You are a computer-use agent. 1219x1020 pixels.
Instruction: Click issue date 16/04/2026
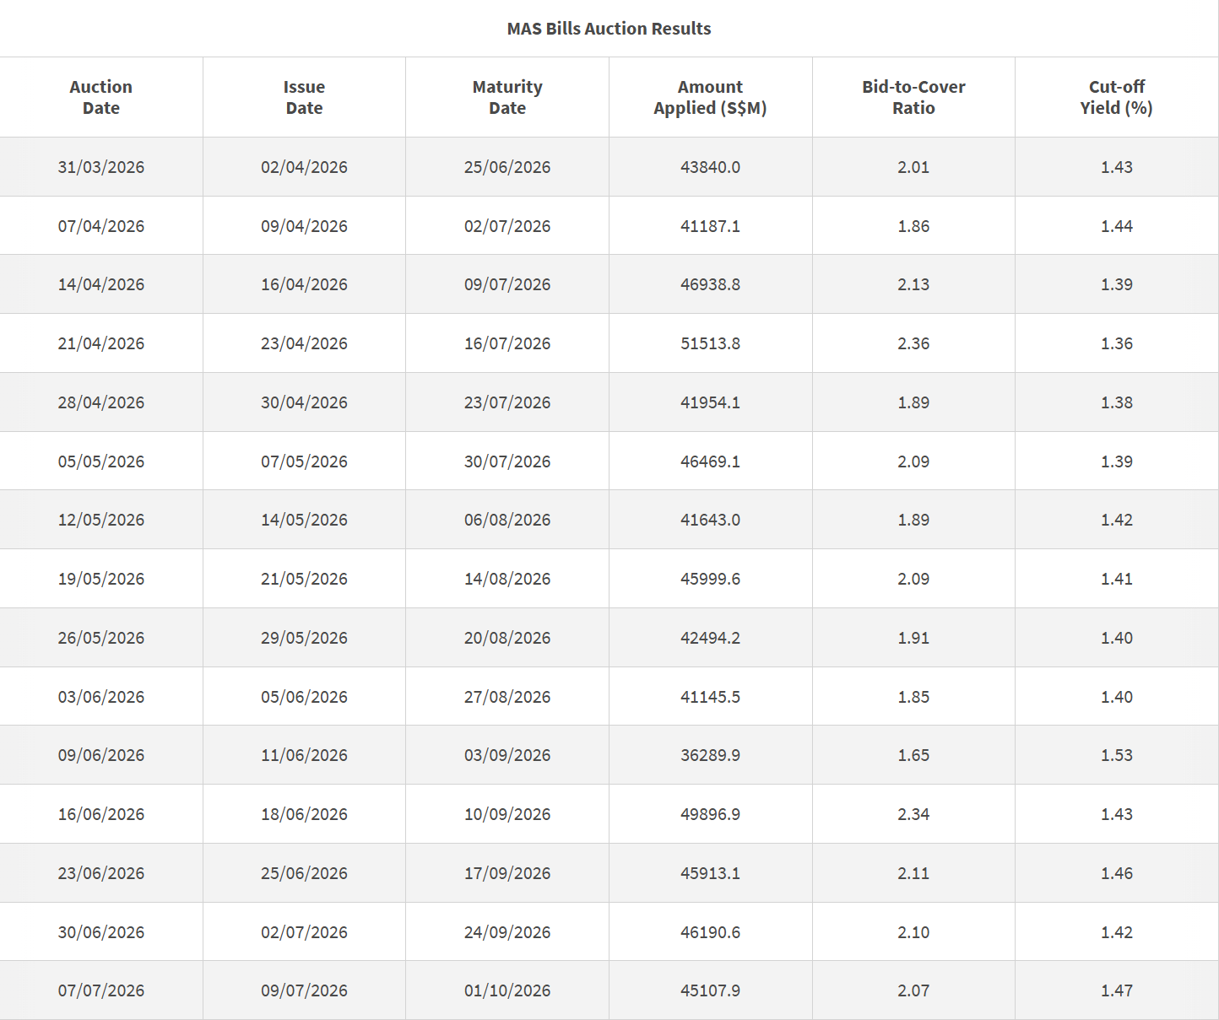(304, 284)
